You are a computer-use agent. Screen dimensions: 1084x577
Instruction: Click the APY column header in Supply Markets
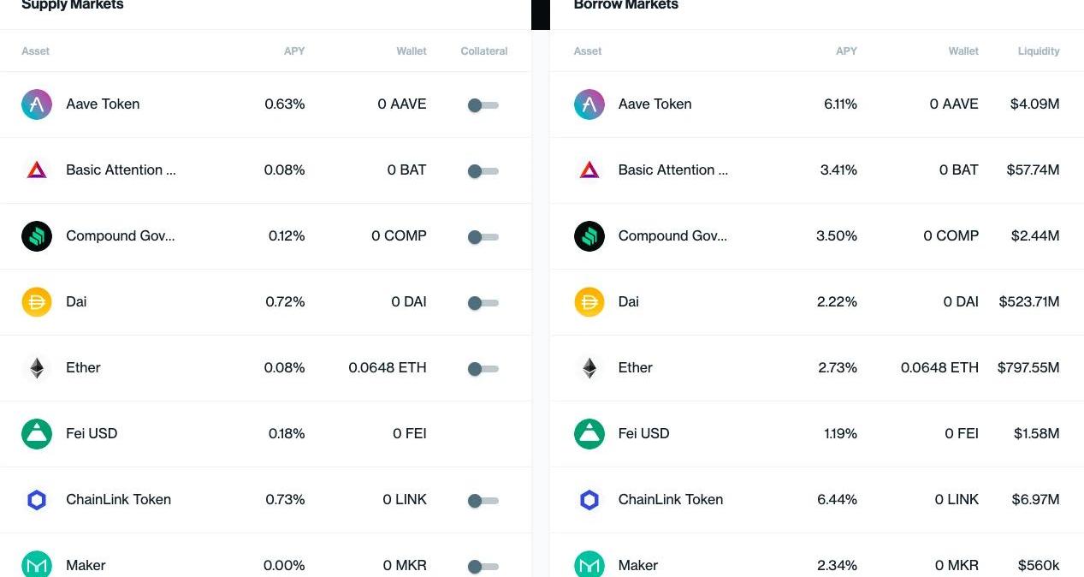[x=294, y=51]
